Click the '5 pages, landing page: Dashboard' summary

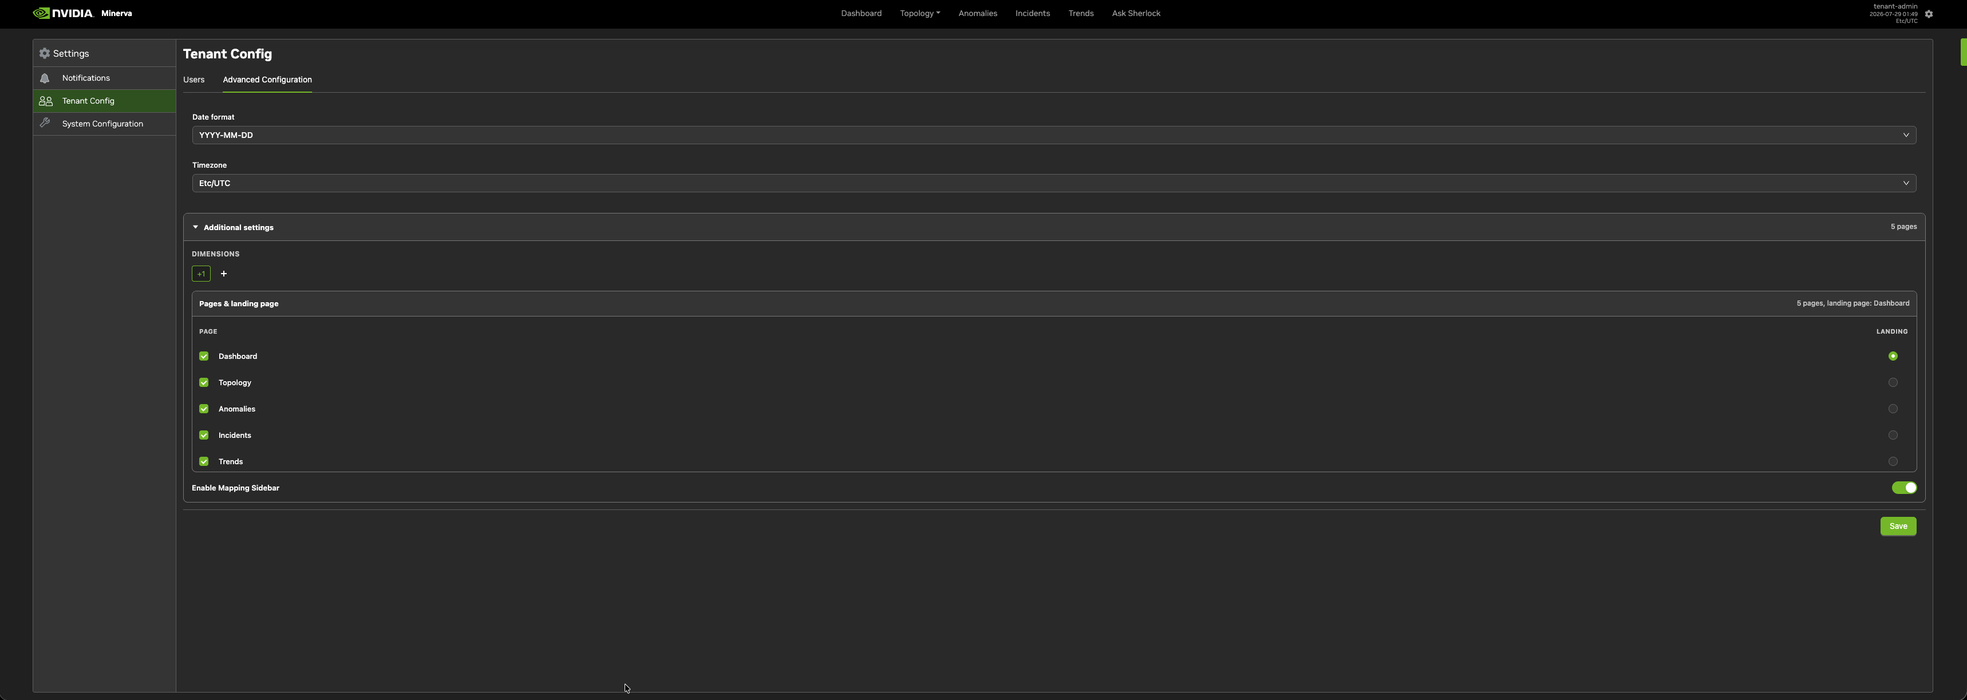1853,304
